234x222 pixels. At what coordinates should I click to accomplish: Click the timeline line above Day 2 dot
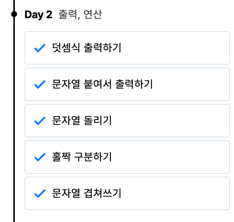[x=14, y=4]
